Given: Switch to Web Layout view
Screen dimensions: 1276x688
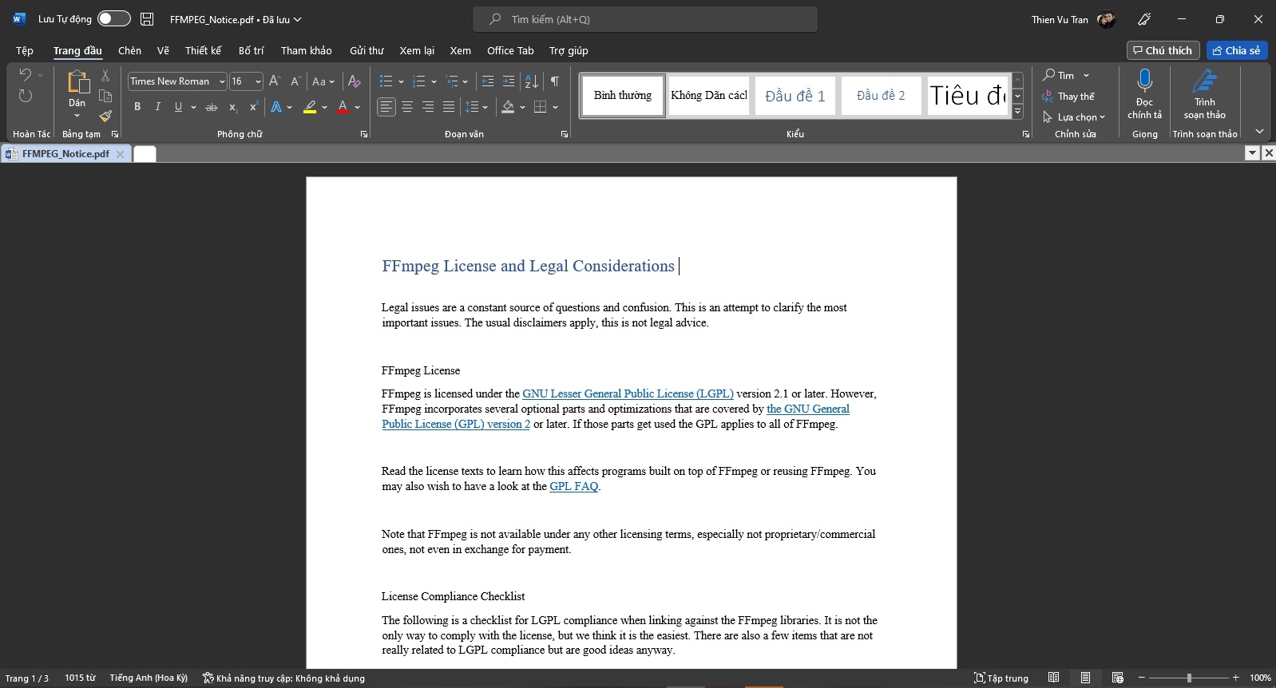Looking at the screenshot, I should tap(1117, 678).
